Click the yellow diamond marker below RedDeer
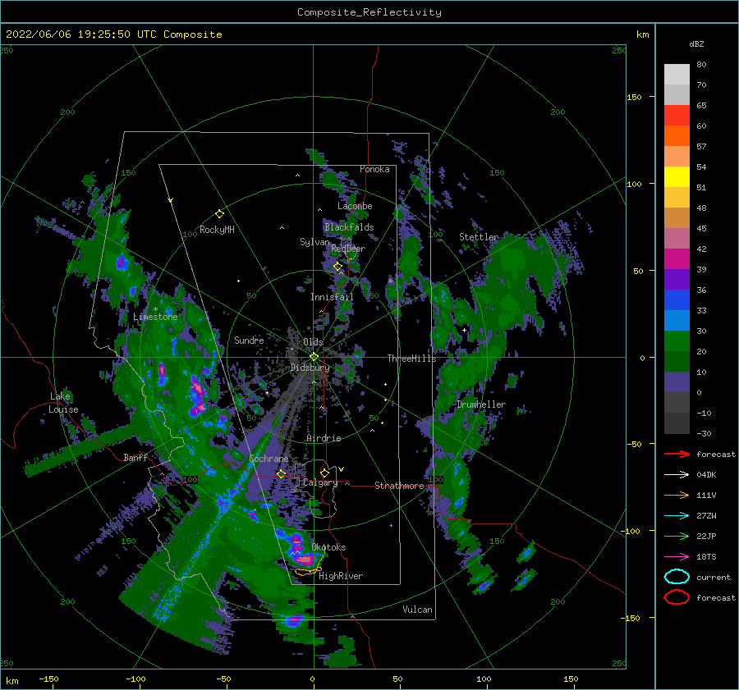Screen dimensions: 739x690 click(337, 267)
